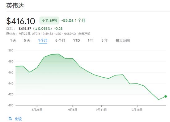The width and height of the screenshot is (170, 122).
Task: Click the 9月18日 axis marker
Action: click(x=137, y=110)
